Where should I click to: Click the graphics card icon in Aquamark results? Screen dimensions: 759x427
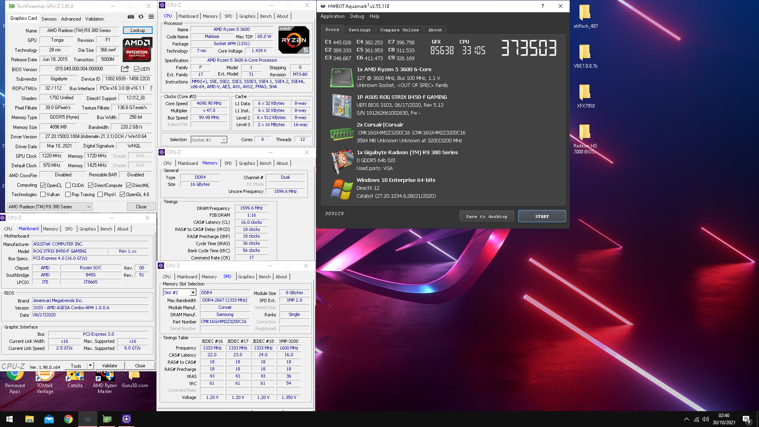(x=342, y=161)
